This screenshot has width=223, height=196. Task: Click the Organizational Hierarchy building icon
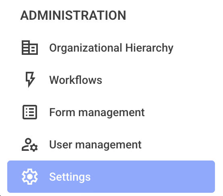coord(30,48)
